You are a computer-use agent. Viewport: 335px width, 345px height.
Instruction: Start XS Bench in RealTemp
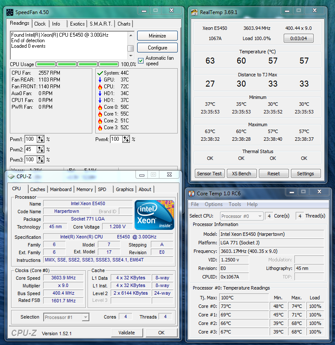tap(241, 174)
